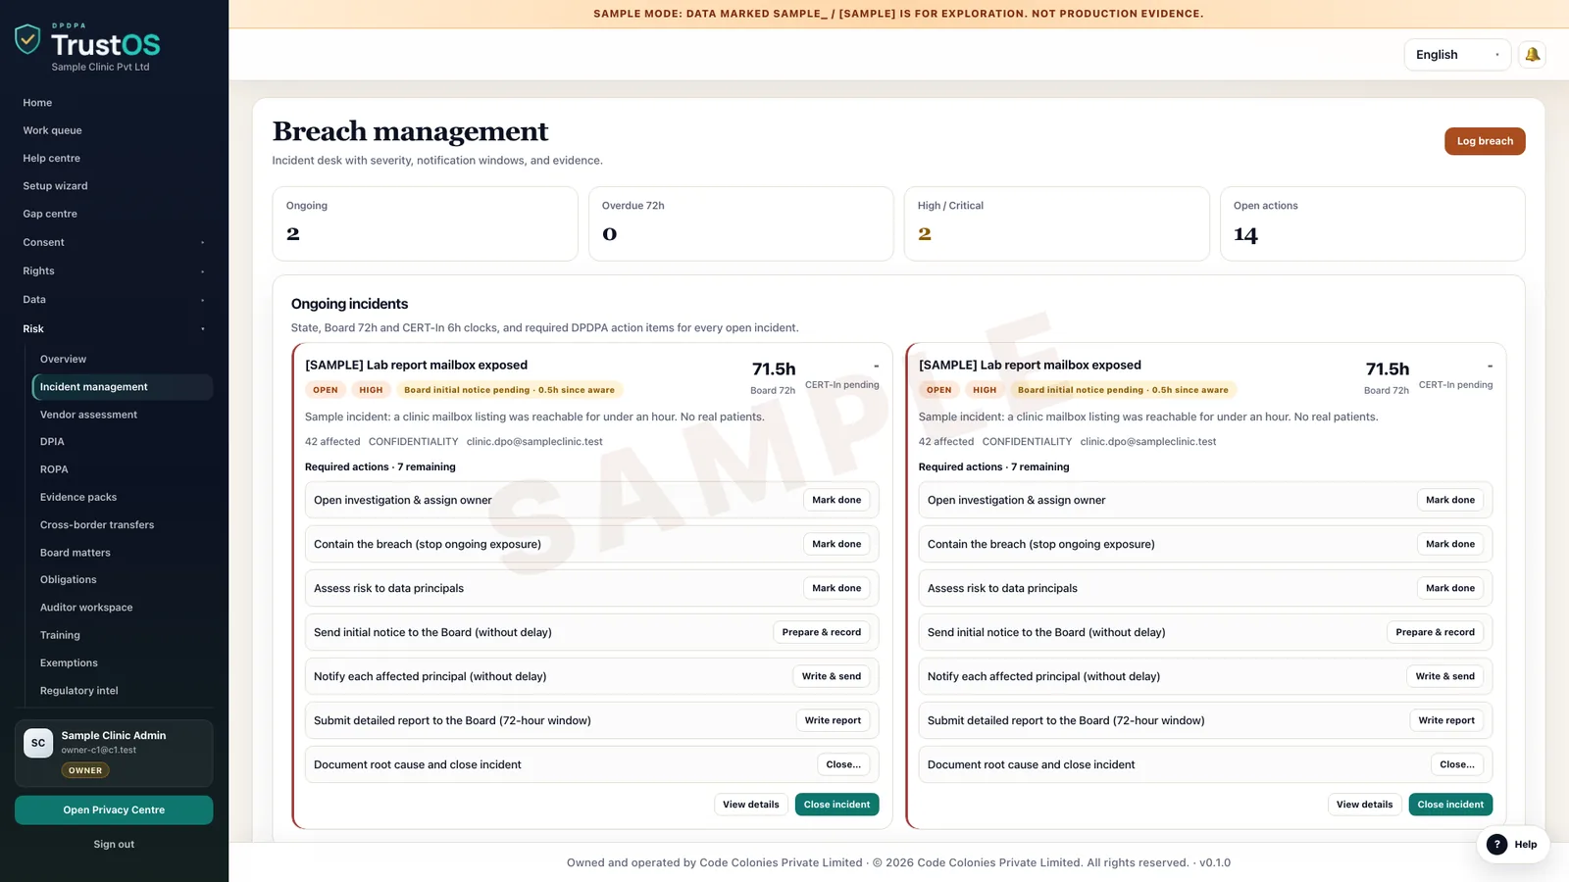Click Sign out

(x=114, y=845)
